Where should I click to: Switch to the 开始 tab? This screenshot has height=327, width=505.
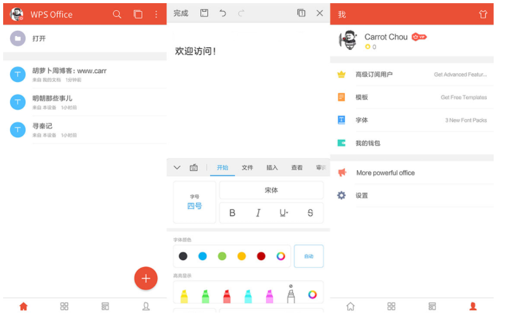222,168
